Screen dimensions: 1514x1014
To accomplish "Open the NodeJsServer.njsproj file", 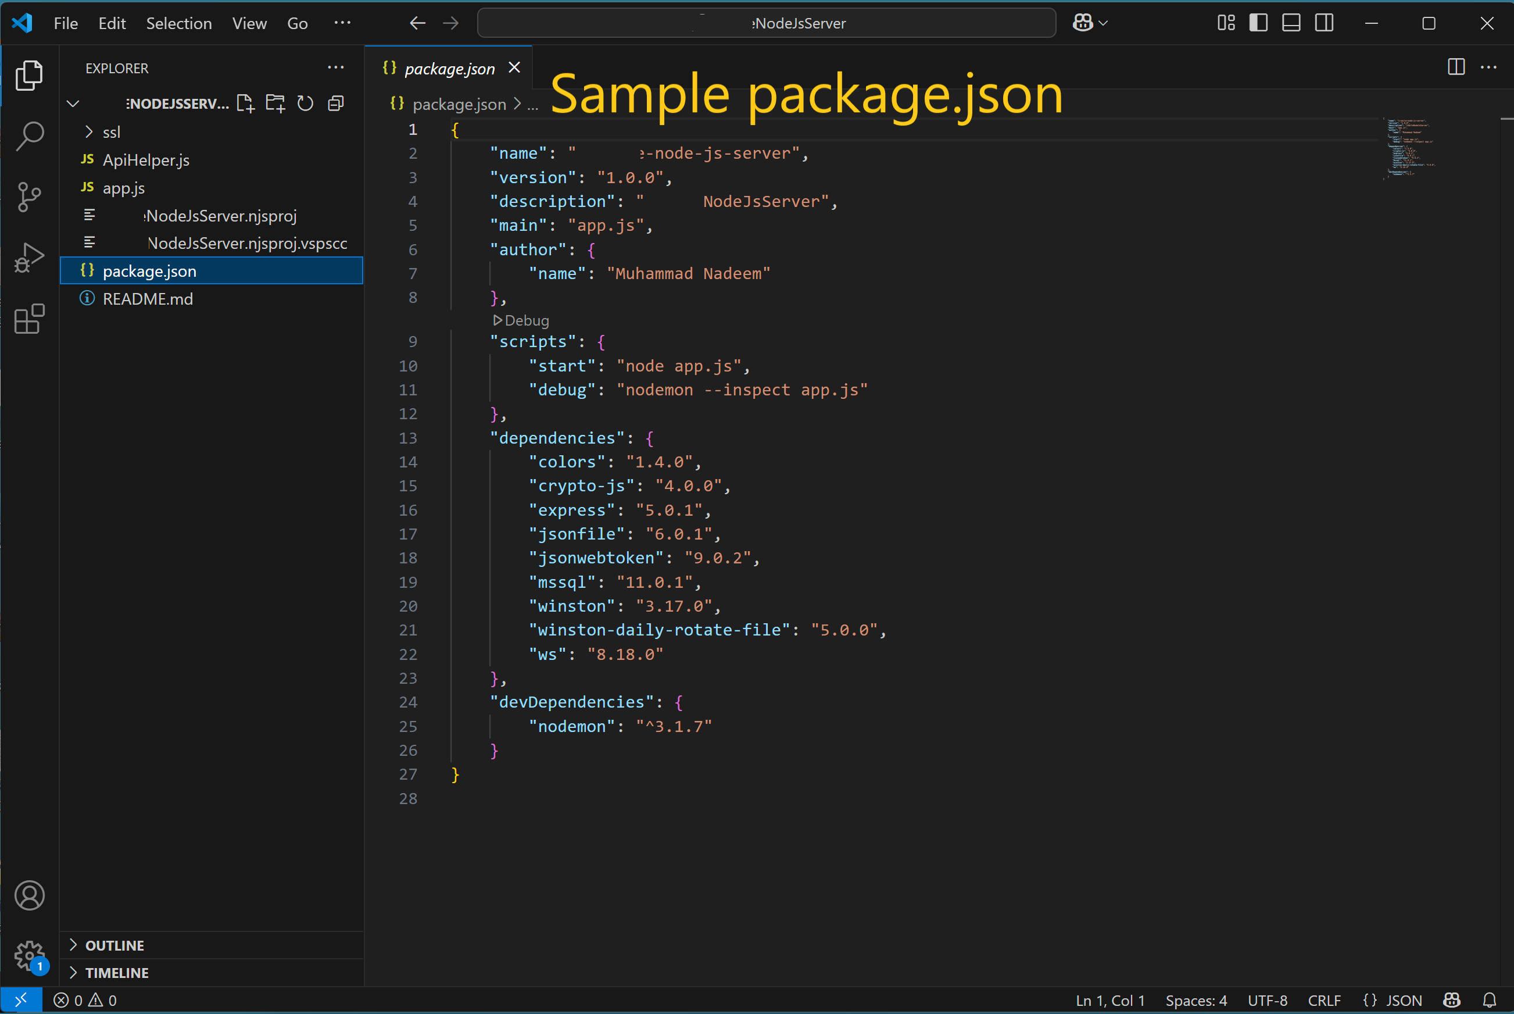I will click(x=220, y=215).
